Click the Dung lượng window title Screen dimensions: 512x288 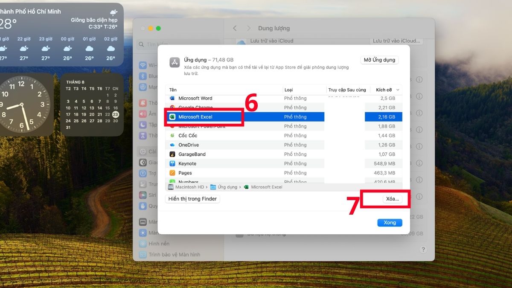coord(274,28)
